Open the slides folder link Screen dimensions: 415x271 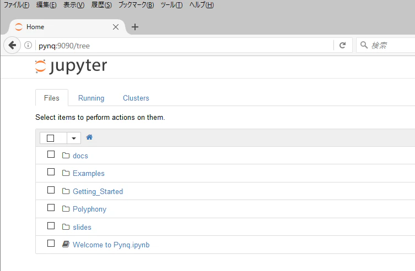(x=82, y=227)
